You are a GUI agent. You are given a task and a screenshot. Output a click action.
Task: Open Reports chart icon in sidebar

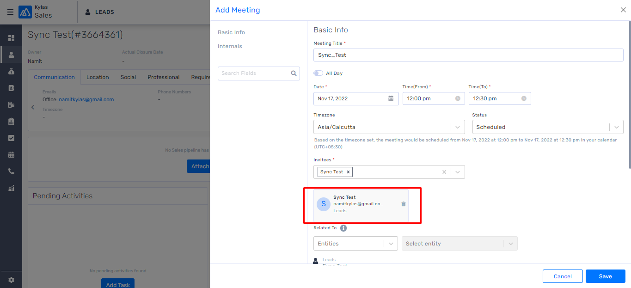(x=11, y=188)
